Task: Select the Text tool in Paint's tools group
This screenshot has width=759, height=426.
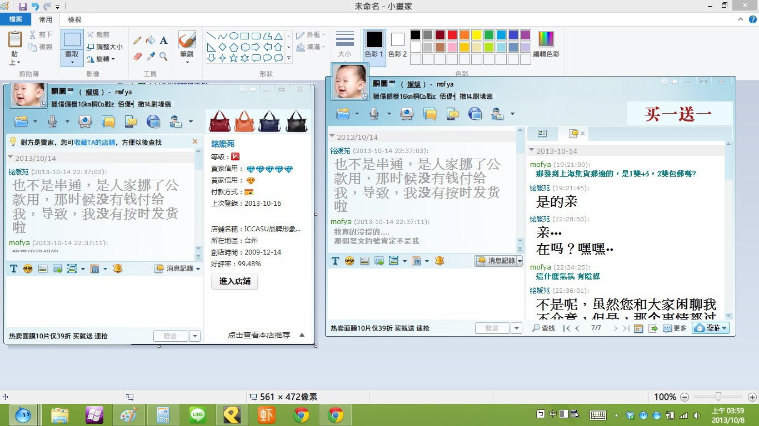Action: point(164,40)
